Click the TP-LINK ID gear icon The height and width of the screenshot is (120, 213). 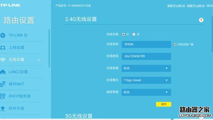(x=3, y=35)
